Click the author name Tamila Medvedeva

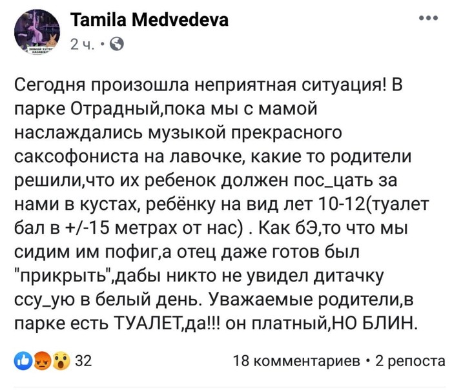click(149, 21)
